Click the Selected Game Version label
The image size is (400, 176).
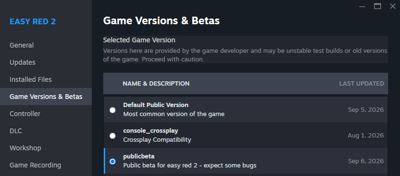[139, 40]
